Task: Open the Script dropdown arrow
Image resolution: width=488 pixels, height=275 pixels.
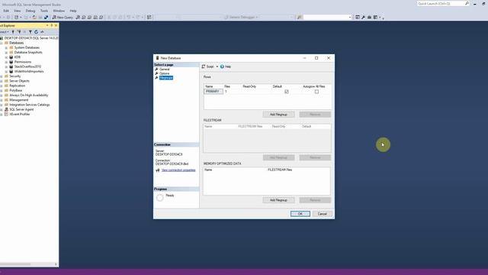Action: coord(217,66)
